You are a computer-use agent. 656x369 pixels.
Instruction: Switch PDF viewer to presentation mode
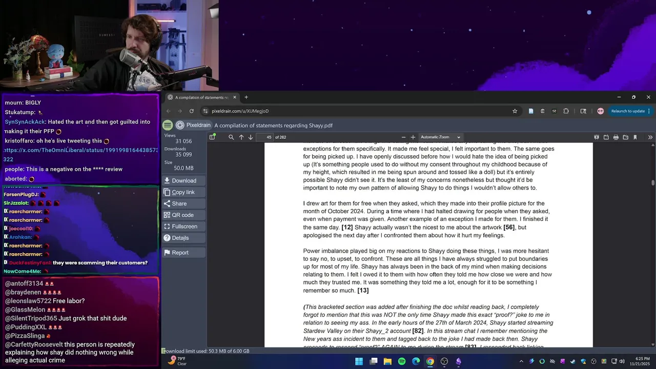pyautogui.click(x=597, y=137)
